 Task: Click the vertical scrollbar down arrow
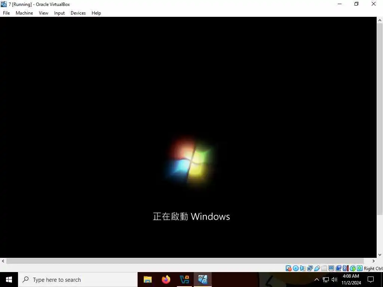point(380,255)
